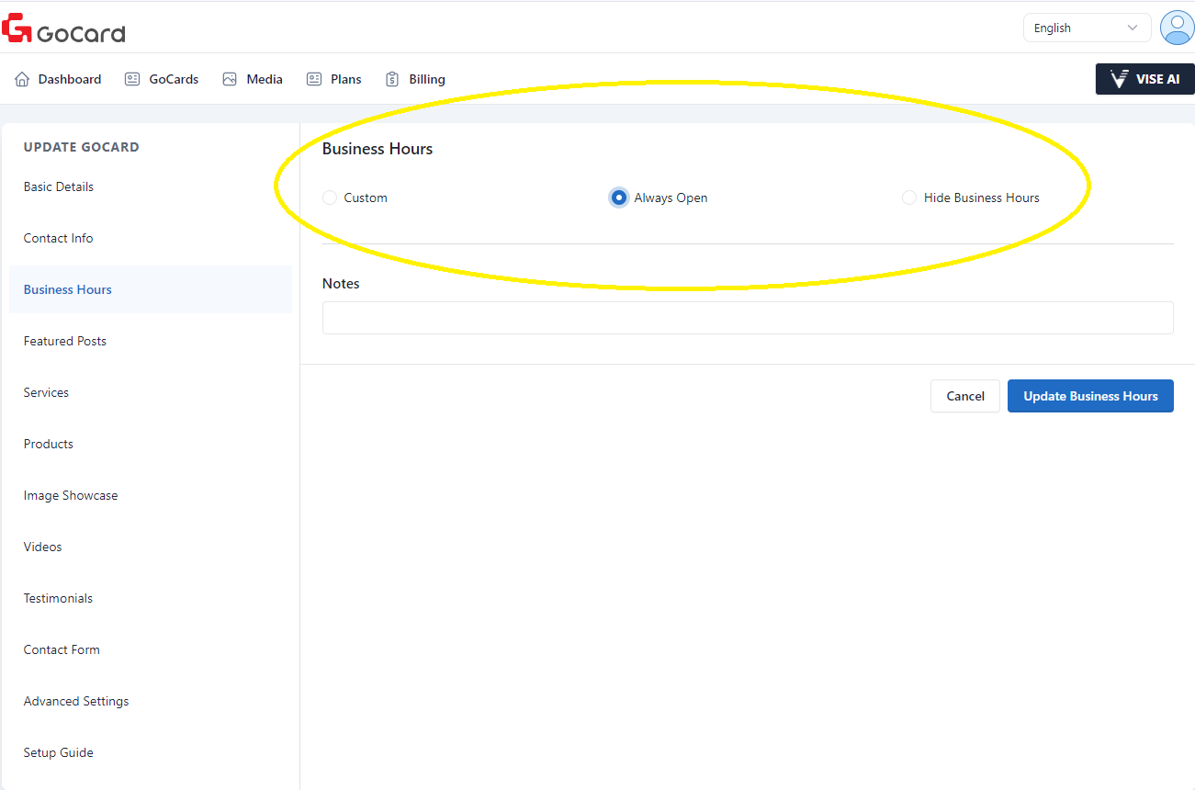The image size is (1195, 790).
Task: Go to Contact Info section
Action: tap(59, 238)
